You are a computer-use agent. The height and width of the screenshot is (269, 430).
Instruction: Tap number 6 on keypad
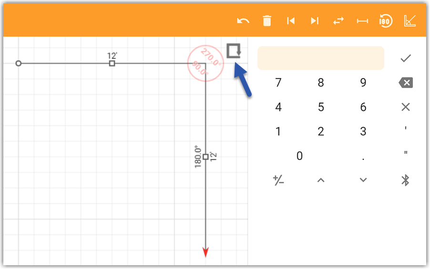363,107
